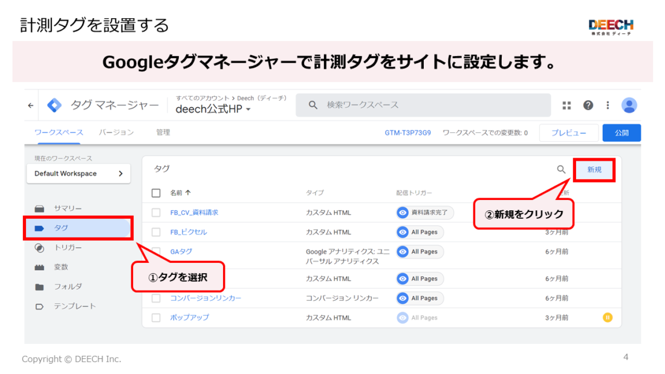The height and width of the screenshot is (374, 665).
Task: Open tag search with the magnifier icon
Action: (563, 169)
